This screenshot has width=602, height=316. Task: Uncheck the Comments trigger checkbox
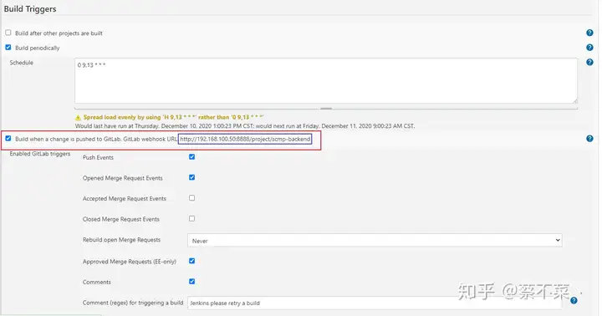click(192, 282)
